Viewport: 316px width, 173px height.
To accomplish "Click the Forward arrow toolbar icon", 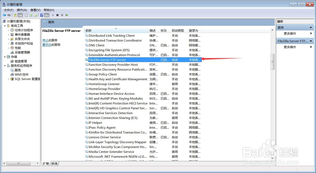I will click(9, 15).
